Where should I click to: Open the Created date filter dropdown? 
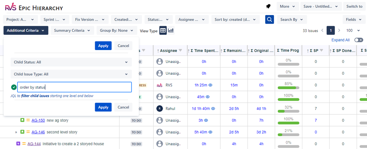click(x=126, y=19)
